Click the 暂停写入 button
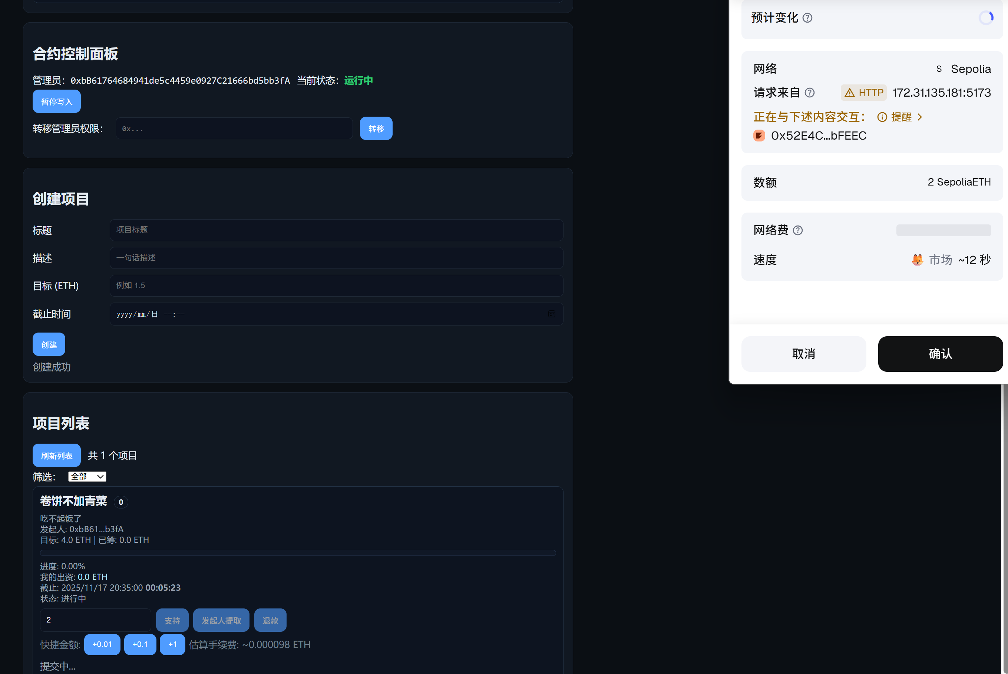The width and height of the screenshot is (1008, 674). click(56, 101)
